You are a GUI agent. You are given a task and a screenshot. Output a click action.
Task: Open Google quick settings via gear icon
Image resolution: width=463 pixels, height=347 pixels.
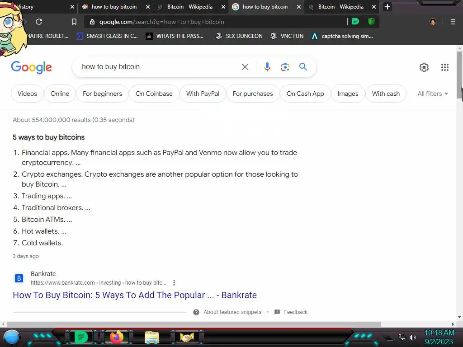point(424,67)
